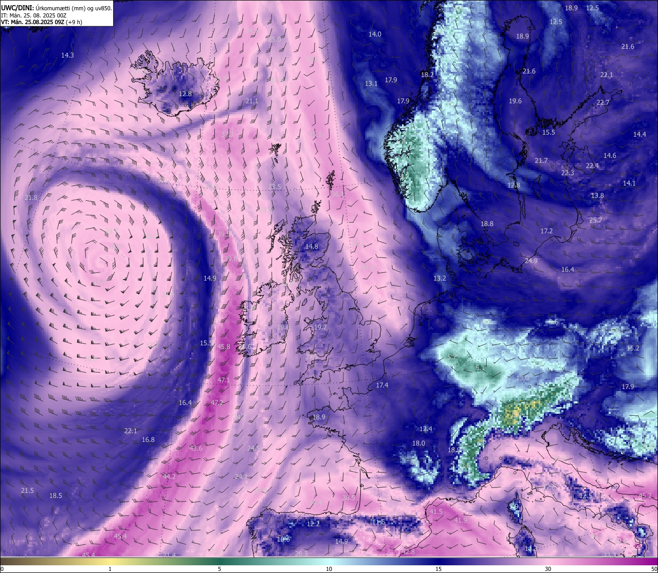658x573 pixels.
Task: Click the value '12.2' over northern Spain
Action: [x=313, y=524]
